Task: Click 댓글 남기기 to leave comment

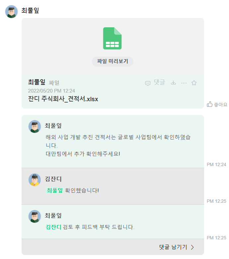Action: click(173, 247)
